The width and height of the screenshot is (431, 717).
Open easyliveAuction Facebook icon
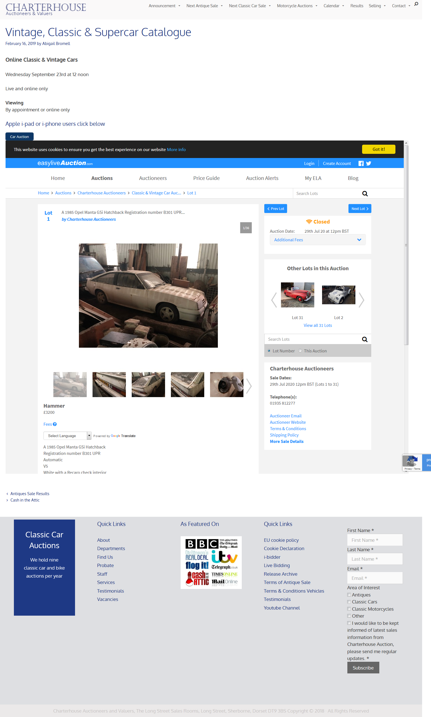pos(361,163)
